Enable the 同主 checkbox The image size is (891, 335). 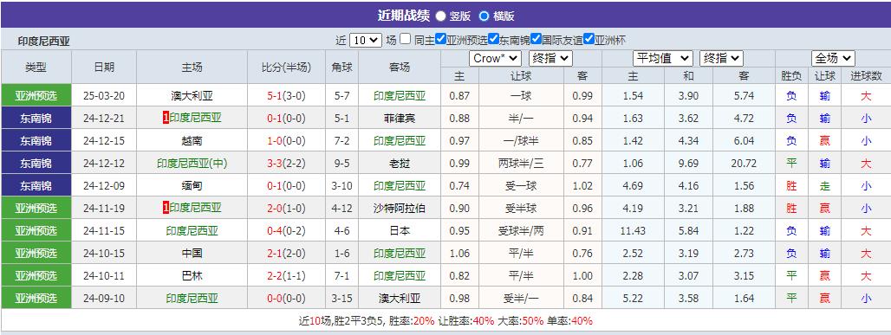[x=405, y=39]
